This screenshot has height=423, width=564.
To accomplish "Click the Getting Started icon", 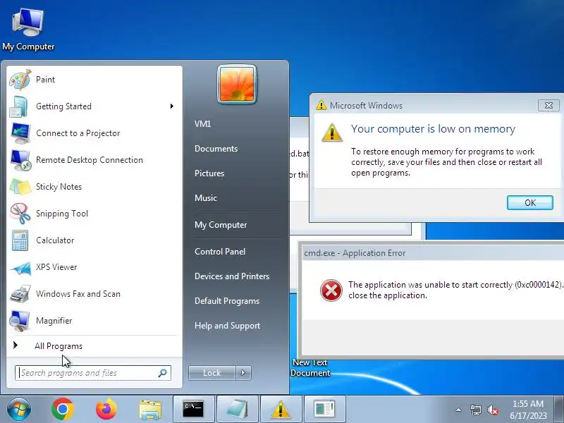I will pos(19,106).
